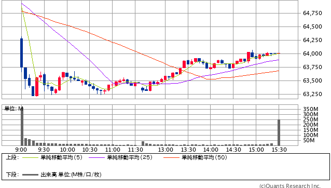Click the red 50-period moving average legend line
This screenshot has width=331, height=188.
click(x=171, y=157)
